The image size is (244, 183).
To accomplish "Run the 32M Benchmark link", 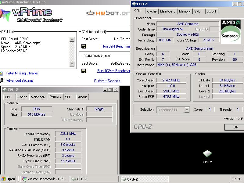I will click(x=116, y=46).
